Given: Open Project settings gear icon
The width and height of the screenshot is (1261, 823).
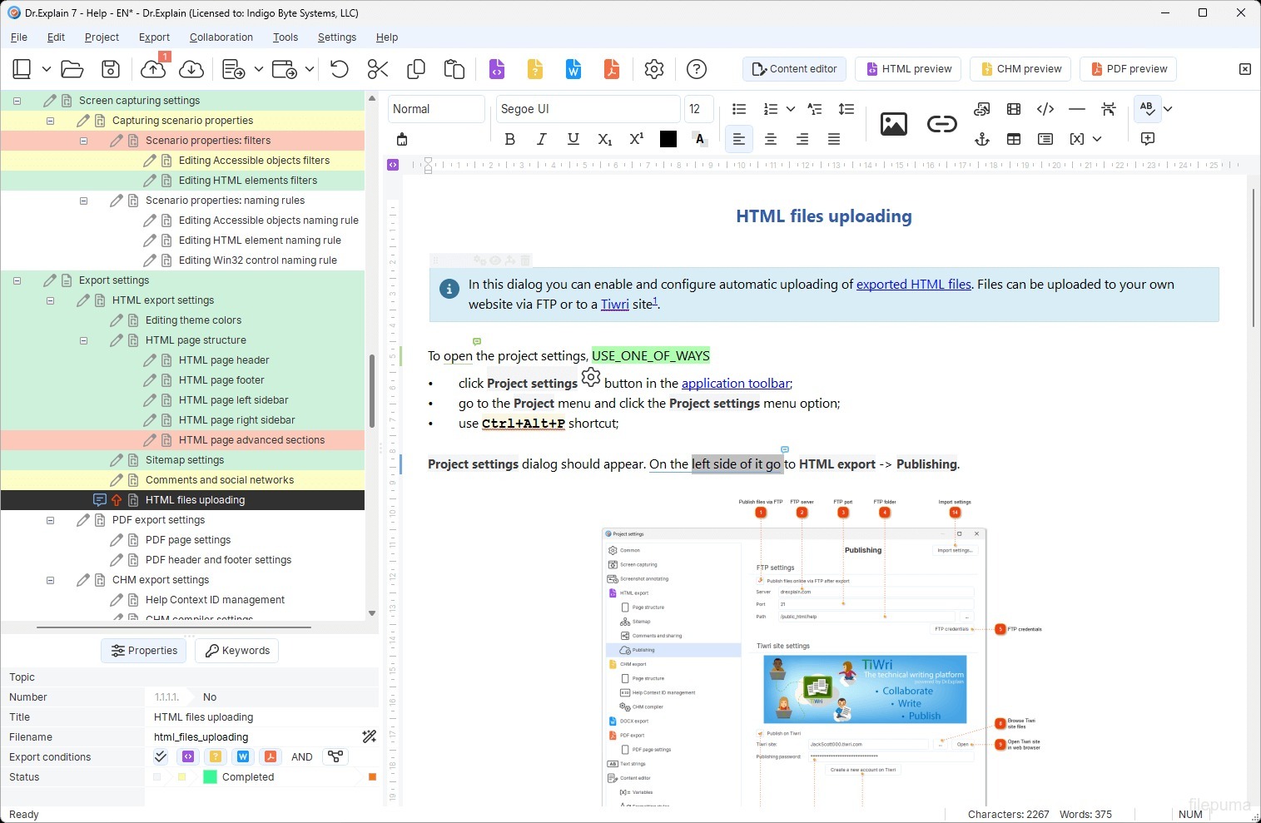Looking at the screenshot, I should (x=654, y=69).
